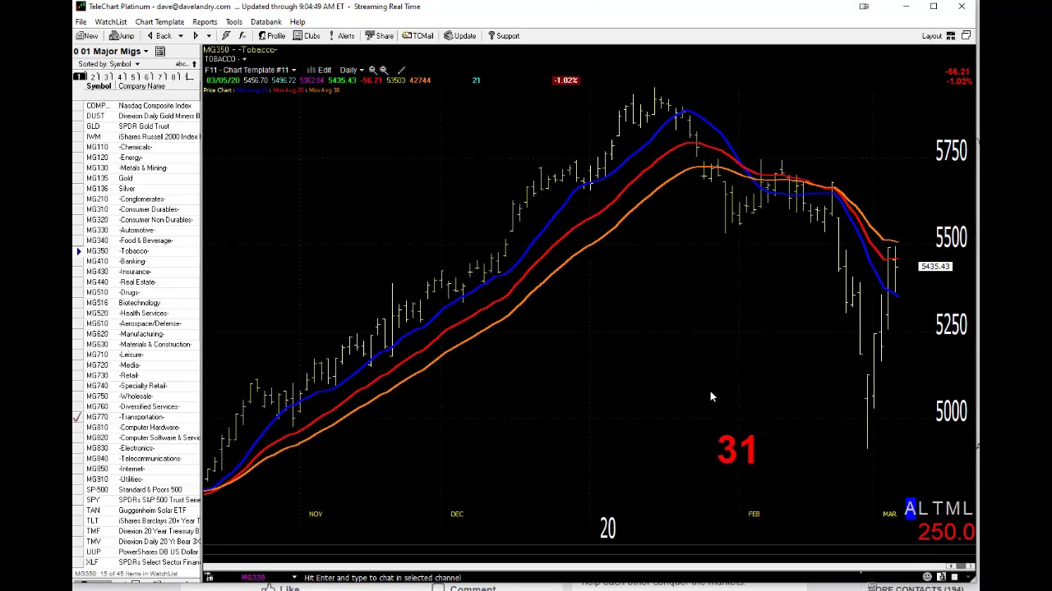
Task: Open the Support help icon
Action: click(x=503, y=36)
